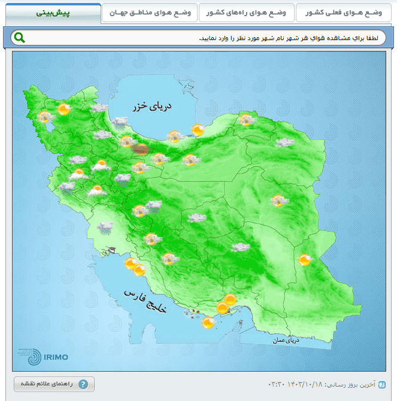Select the cloud icon in central Yazd area
The width and height of the screenshot is (397, 401).
[x=197, y=218]
